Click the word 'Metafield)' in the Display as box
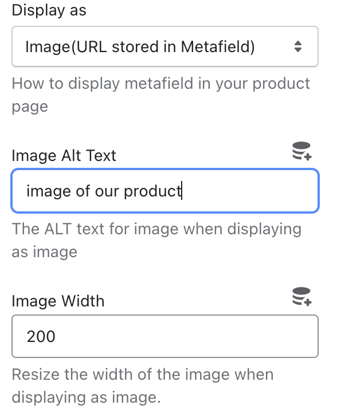Viewport: 337px width, 417px height. pos(218,47)
